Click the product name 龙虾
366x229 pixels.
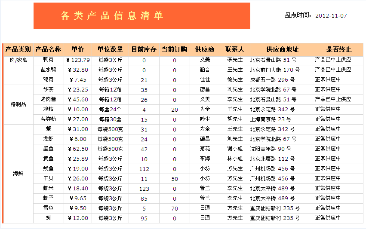(x=48, y=139)
